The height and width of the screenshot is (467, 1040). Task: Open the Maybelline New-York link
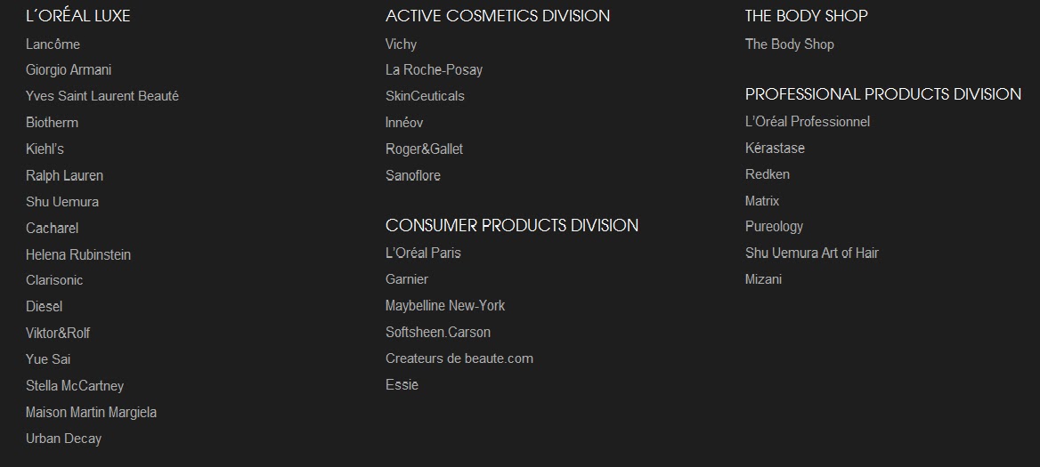point(445,306)
